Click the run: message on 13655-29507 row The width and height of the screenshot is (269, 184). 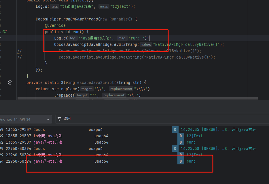[191, 142]
